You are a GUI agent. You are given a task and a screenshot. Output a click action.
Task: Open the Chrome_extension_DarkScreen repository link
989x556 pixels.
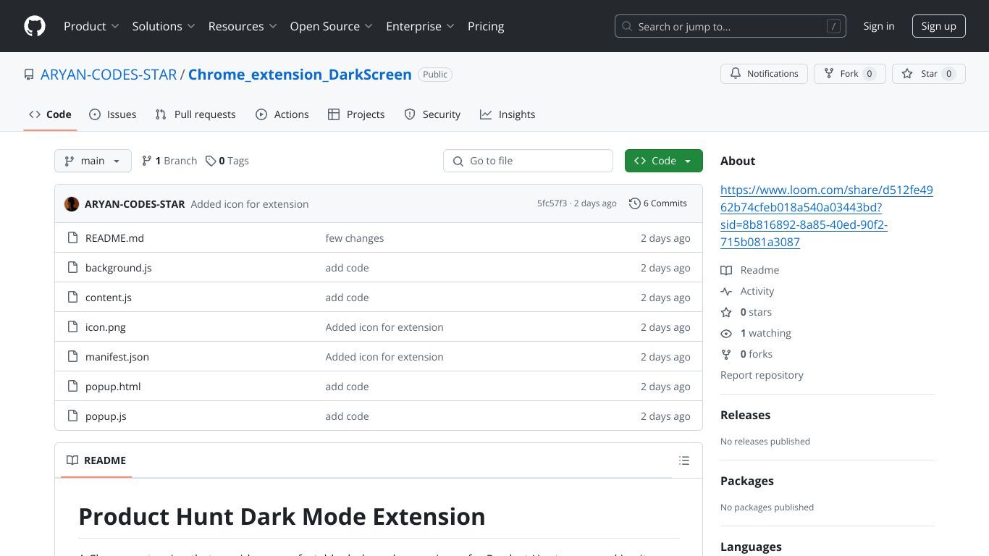coord(300,75)
